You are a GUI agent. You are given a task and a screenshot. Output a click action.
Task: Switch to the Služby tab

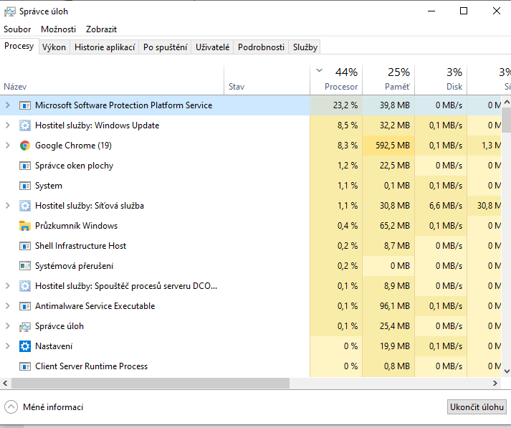tap(305, 47)
